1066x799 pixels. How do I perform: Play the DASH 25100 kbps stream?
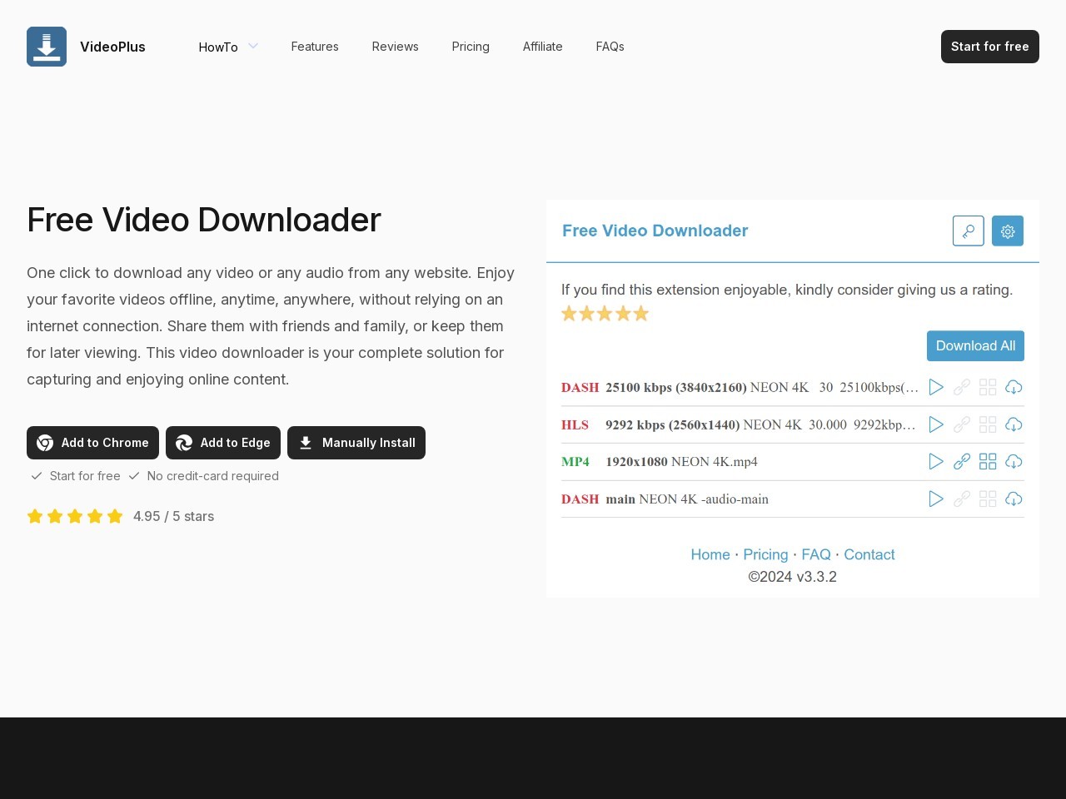pos(936,387)
